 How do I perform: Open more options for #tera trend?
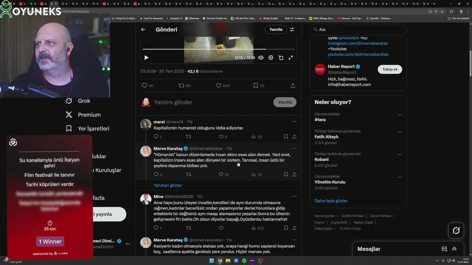pyautogui.click(x=399, y=115)
